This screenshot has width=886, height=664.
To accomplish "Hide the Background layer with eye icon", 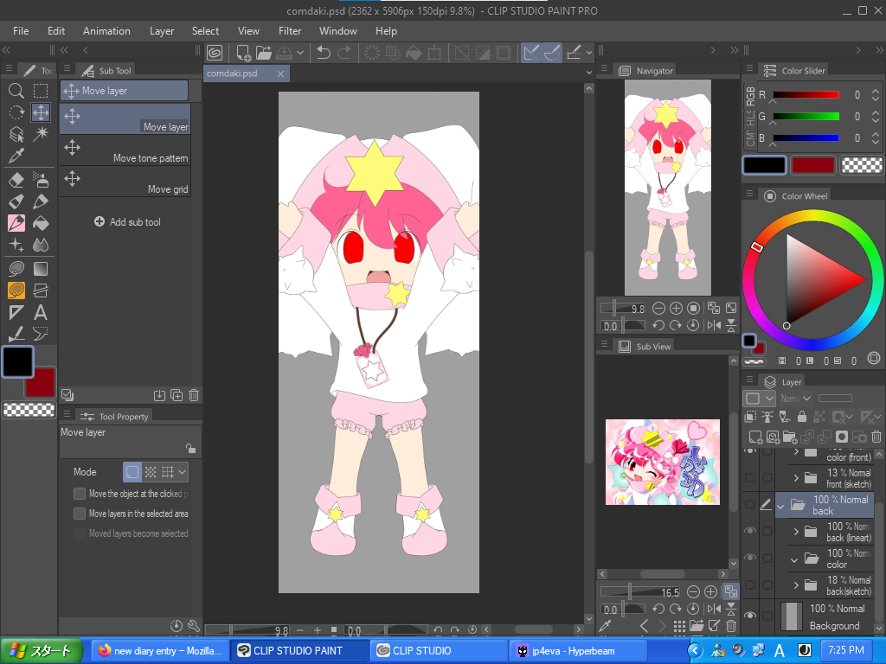I will tap(750, 616).
